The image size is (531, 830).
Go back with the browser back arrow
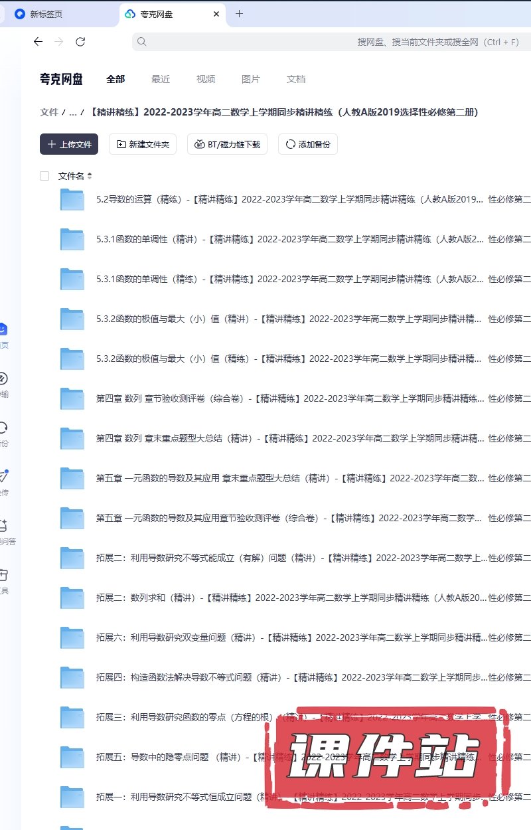[38, 42]
